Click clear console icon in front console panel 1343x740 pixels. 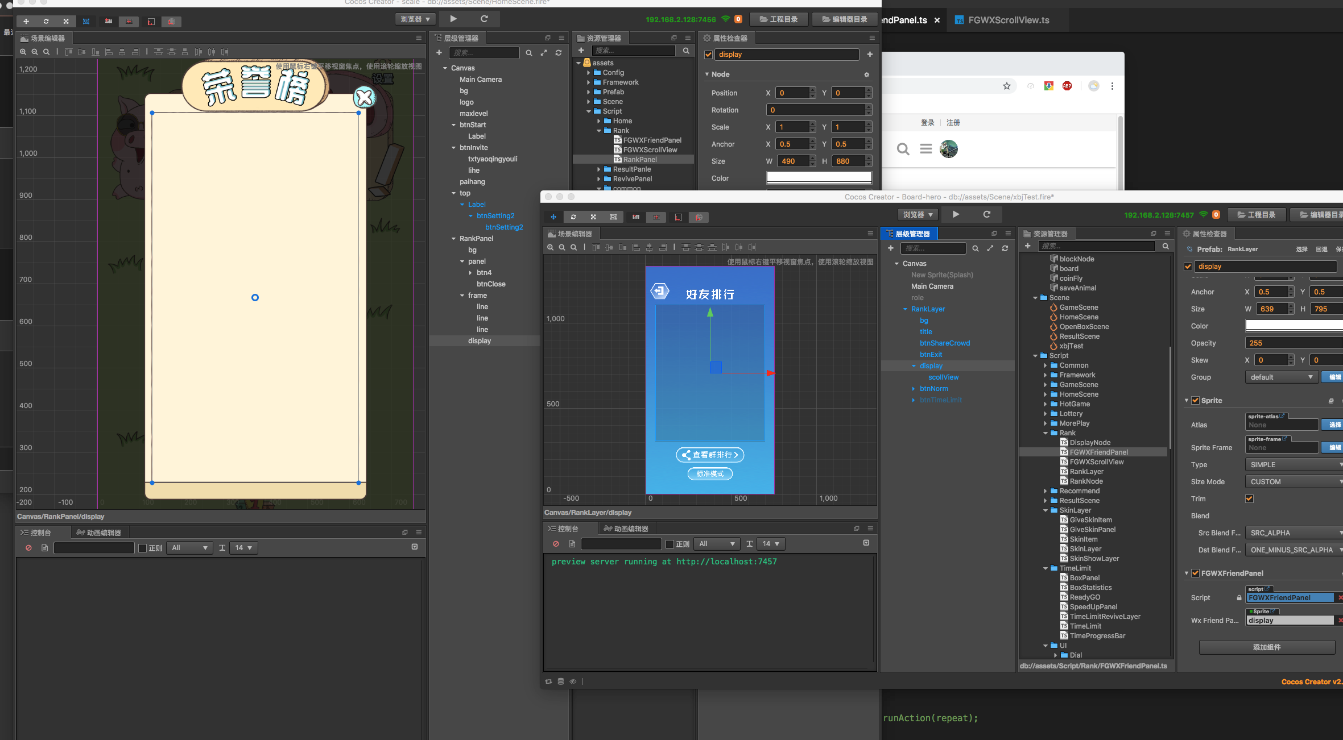pyautogui.click(x=556, y=544)
